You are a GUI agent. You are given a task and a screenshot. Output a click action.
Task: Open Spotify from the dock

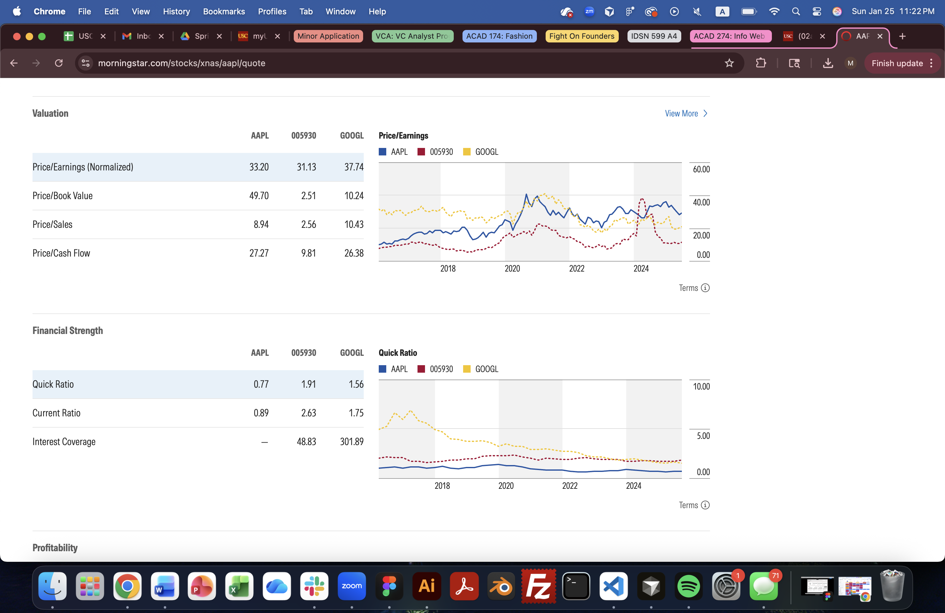[688, 586]
